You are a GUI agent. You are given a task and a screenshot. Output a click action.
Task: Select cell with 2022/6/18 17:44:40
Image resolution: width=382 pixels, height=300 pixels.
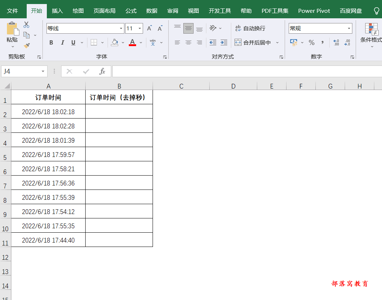(x=48, y=240)
